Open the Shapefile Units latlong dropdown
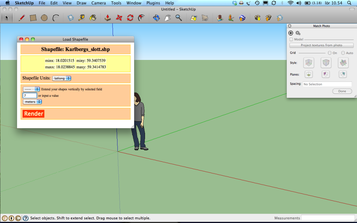Viewport: 357px width, 223px height. [61, 78]
